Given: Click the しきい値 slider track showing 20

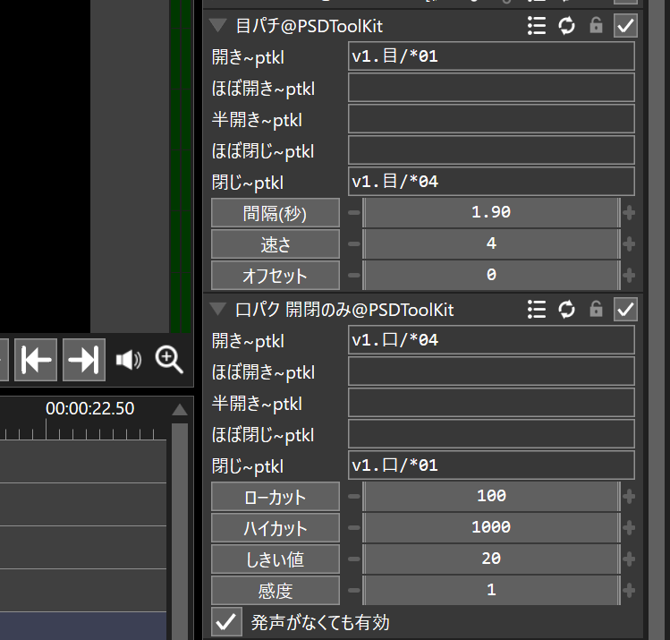Looking at the screenshot, I should click(x=490, y=559).
